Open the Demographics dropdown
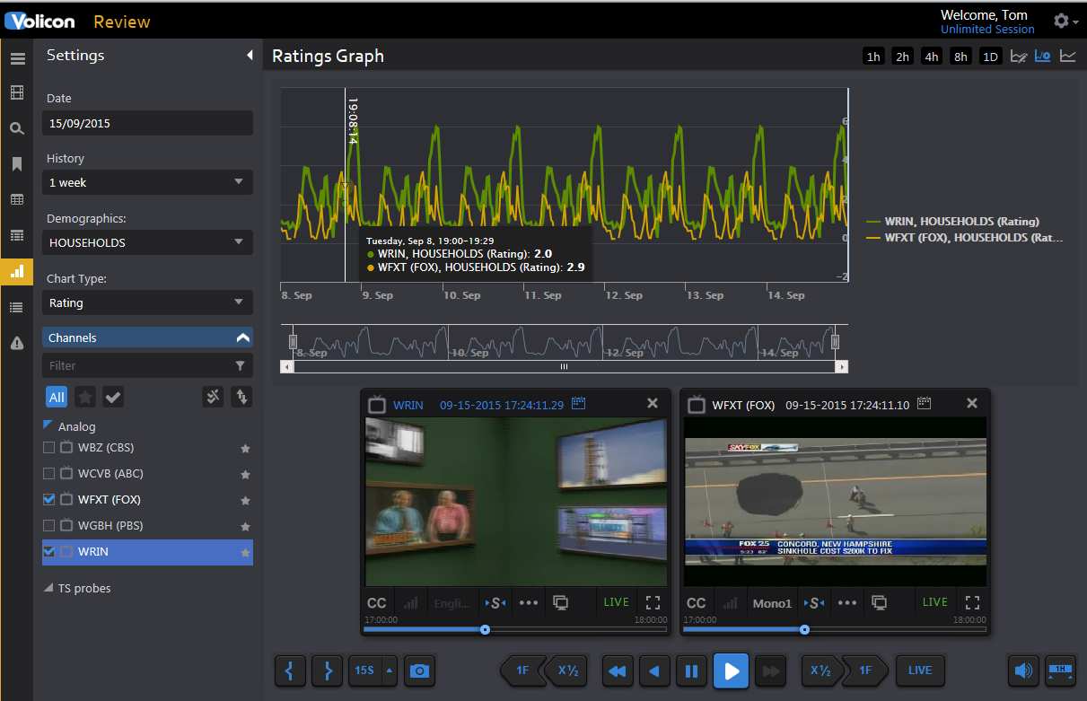Viewport: 1087px width, 701px height. point(147,242)
